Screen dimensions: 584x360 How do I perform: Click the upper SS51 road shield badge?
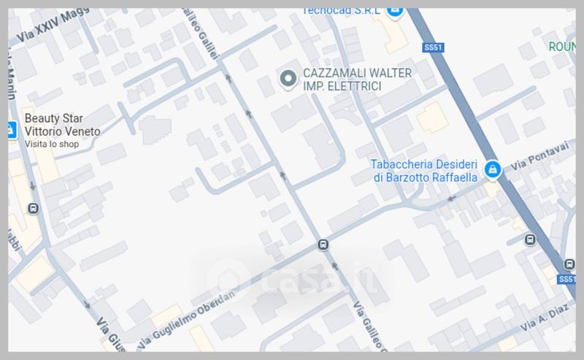(433, 47)
